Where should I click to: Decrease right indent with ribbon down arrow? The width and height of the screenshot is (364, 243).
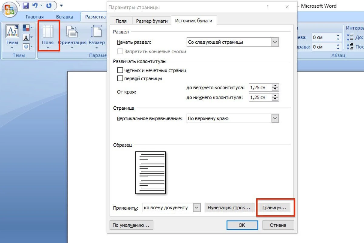[x=338, y=49]
